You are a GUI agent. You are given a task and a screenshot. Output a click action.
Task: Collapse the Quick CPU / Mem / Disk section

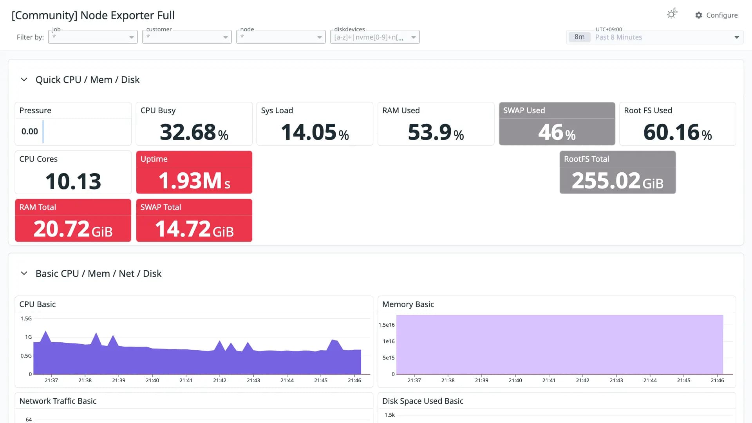pyautogui.click(x=24, y=80)
